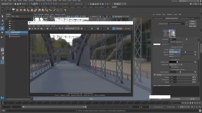Switch to aiSkyDomeLight1 tab in Attribute Editor
This screenshot has height=113, width=202.
point(158,18)
